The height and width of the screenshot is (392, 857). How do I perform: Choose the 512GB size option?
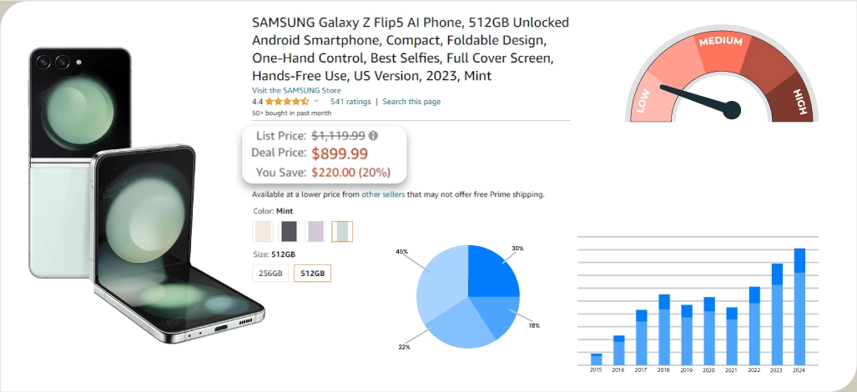pos(312,273)
